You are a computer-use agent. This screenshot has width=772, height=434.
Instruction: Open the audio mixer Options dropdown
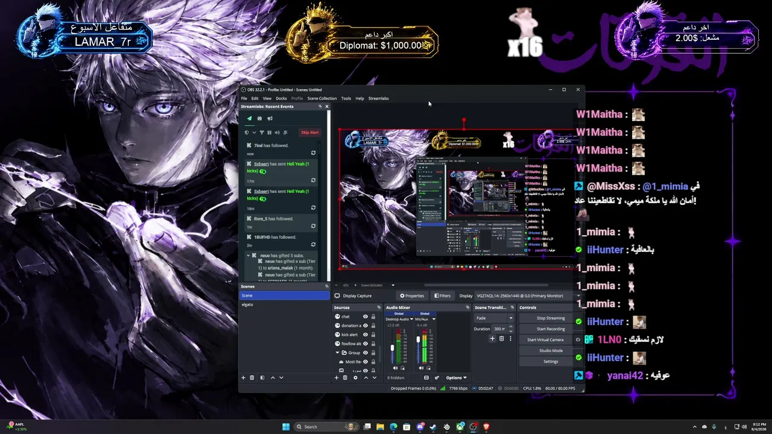click(x=457, y=378)
